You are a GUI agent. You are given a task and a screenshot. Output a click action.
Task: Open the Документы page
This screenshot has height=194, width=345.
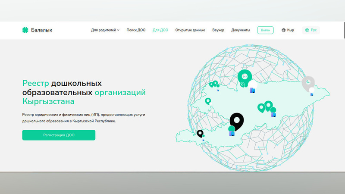241,30
